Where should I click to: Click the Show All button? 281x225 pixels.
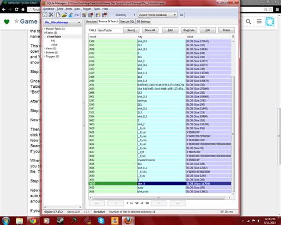(x=150, y=30)
